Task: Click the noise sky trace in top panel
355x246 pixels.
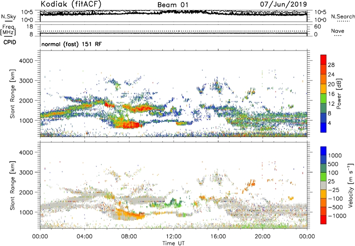Action: (174, 13)
